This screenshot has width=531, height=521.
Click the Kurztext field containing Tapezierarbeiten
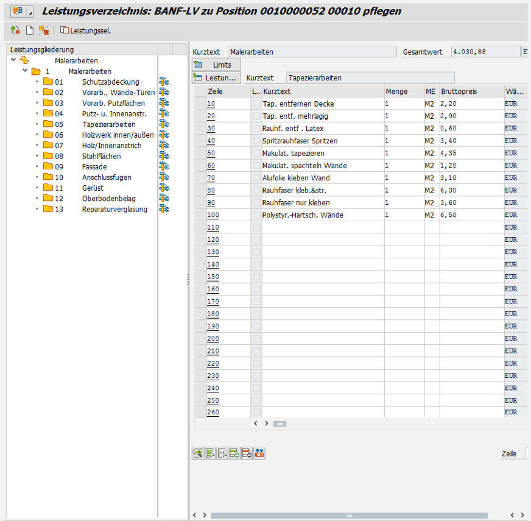(x=370, y=78)
